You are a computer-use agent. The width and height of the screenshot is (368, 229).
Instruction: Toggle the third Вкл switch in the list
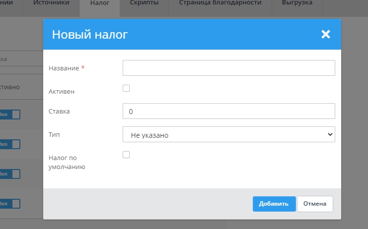(x=11, y=174)
